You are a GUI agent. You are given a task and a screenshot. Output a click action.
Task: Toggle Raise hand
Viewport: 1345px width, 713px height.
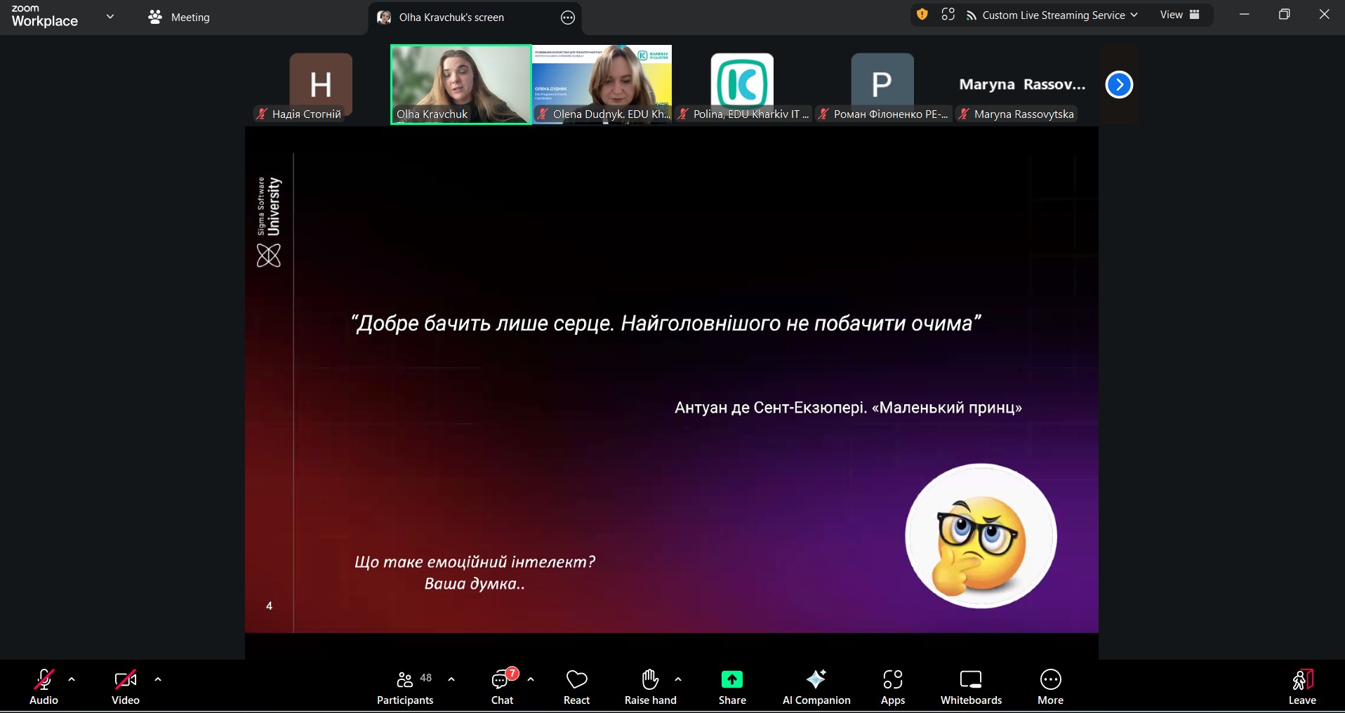[650, 686]
